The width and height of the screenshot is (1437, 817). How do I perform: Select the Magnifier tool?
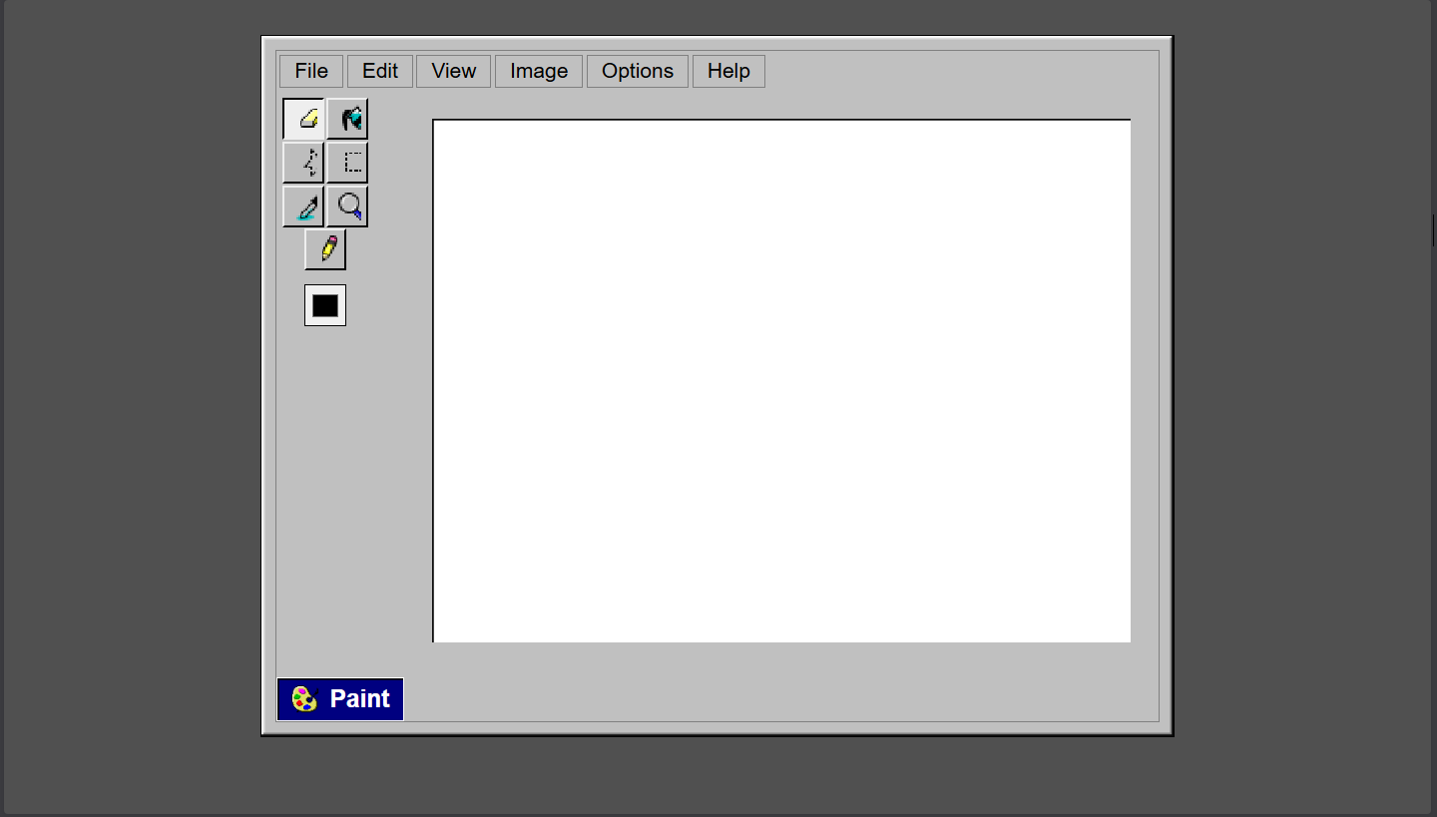coord(348,206)
